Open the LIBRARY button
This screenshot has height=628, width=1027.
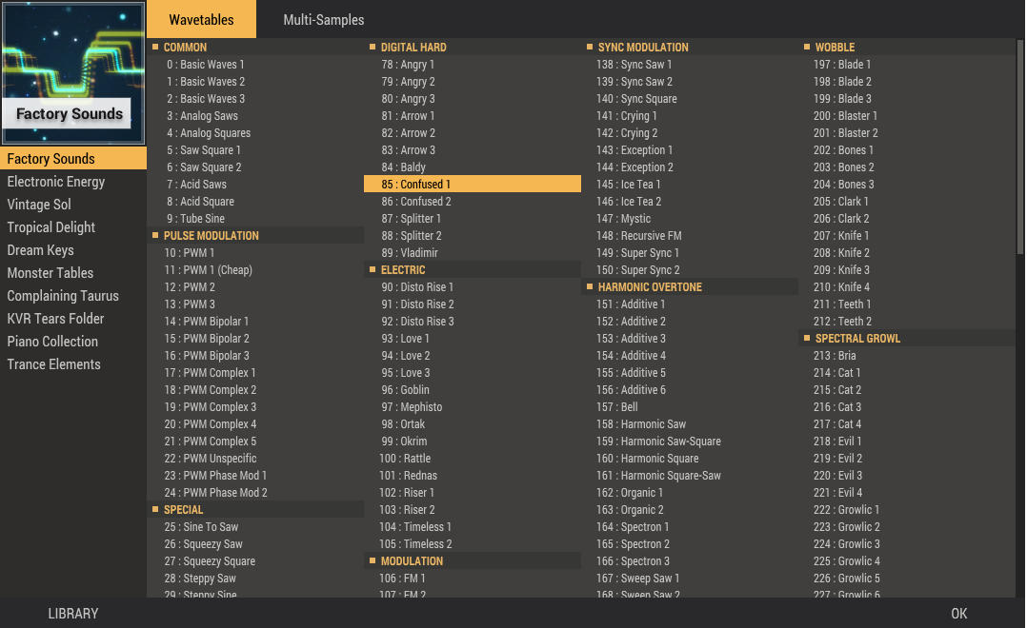point(73,614)
